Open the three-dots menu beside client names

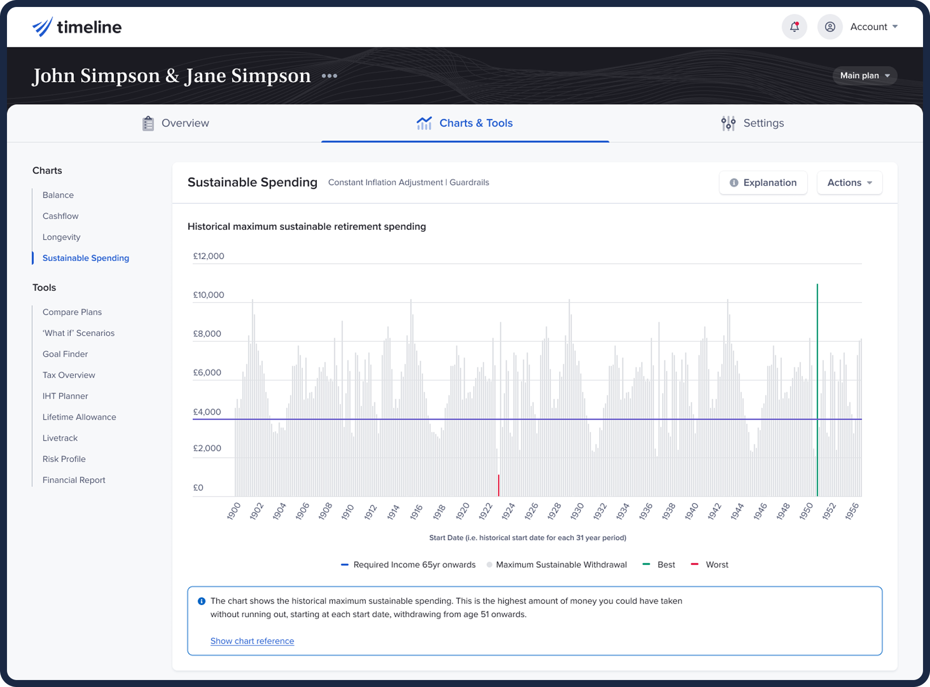[x=329, y=76]
